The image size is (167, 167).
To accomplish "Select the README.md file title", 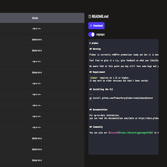I will 100,16.
